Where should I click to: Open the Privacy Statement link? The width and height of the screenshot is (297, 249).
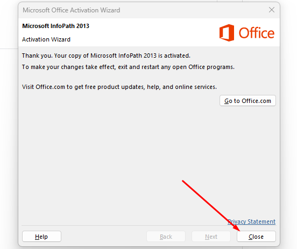pos(252,222)
